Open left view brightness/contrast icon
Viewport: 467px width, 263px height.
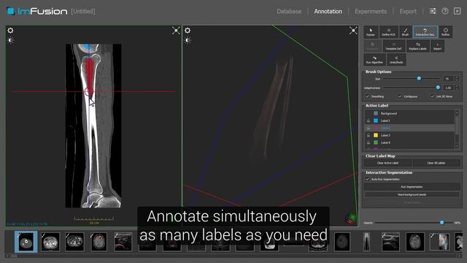click(10, 40)
